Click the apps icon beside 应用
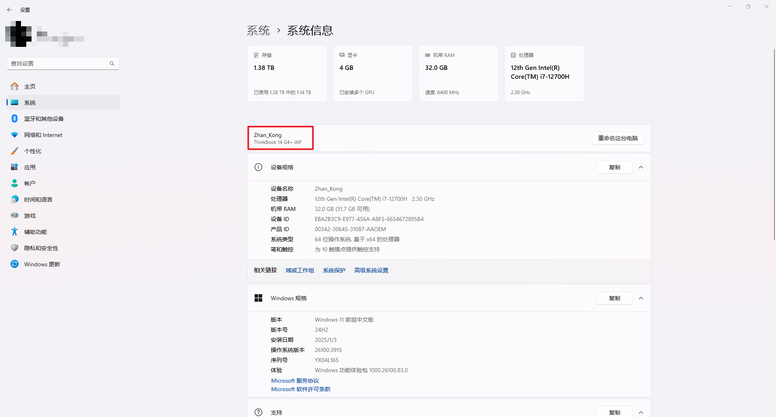Screen dimensions: 776x417 pyautogui.click(x=15, y=167)
